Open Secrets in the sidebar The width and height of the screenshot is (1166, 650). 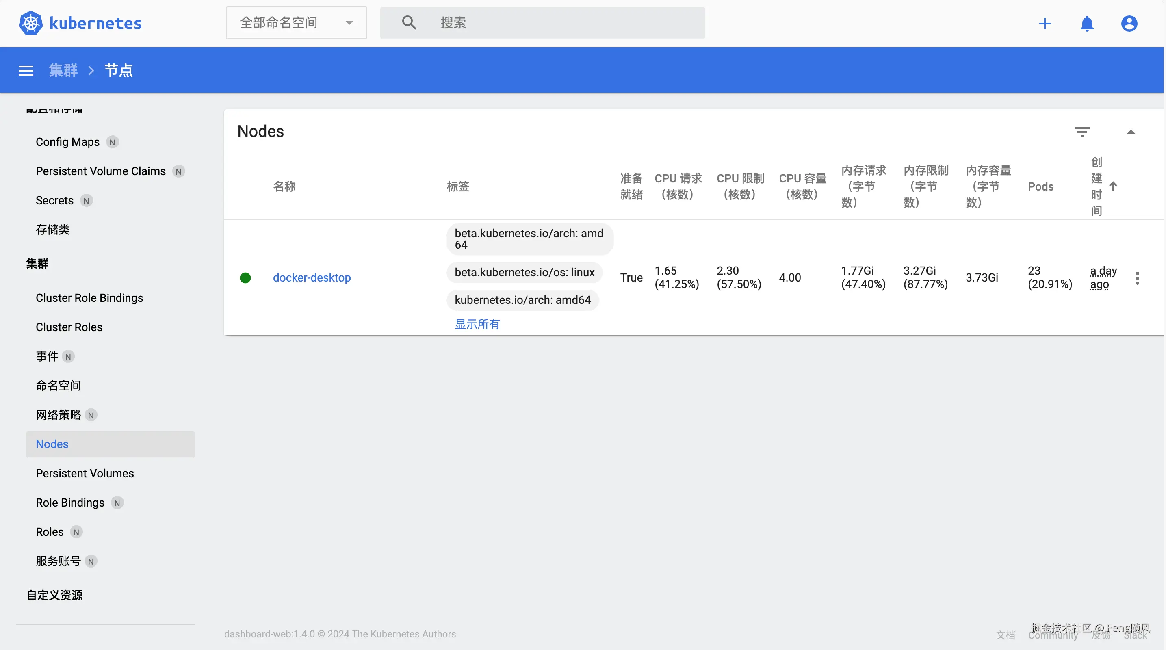54,201
